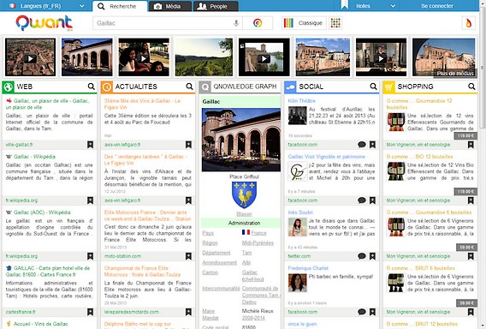Viewport: 486px width, 329px height.
Task: Bookmark the lerepairedesmotards.com article
Action: pyautogui.click(x=188, y=312)
